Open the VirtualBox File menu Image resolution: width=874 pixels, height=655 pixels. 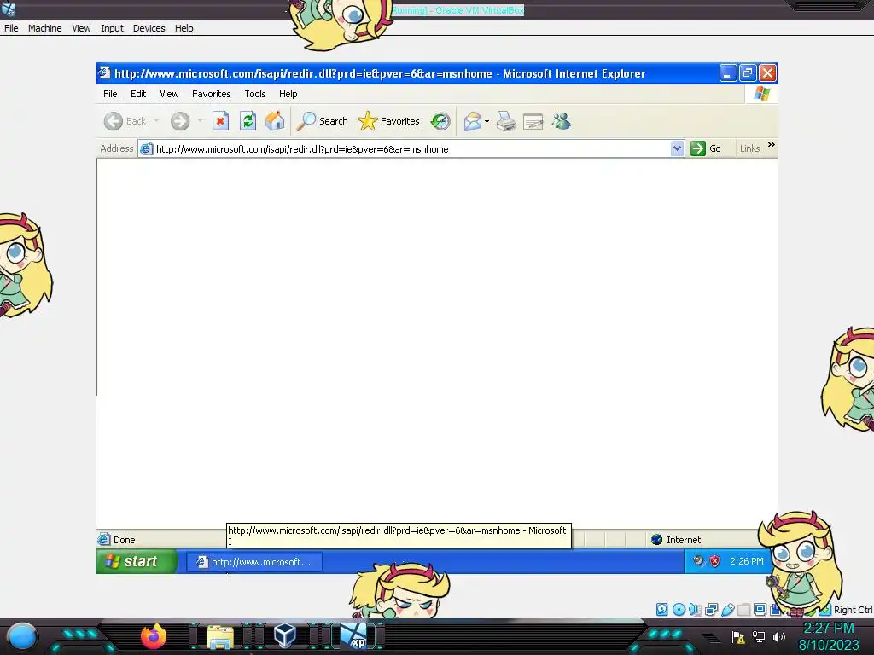pos(11,28)
